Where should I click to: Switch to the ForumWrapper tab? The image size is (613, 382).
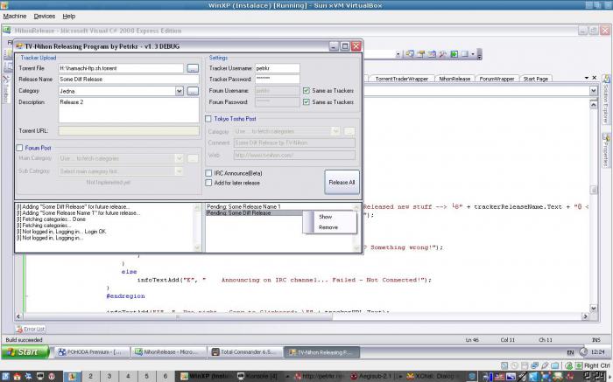[497, 79]
